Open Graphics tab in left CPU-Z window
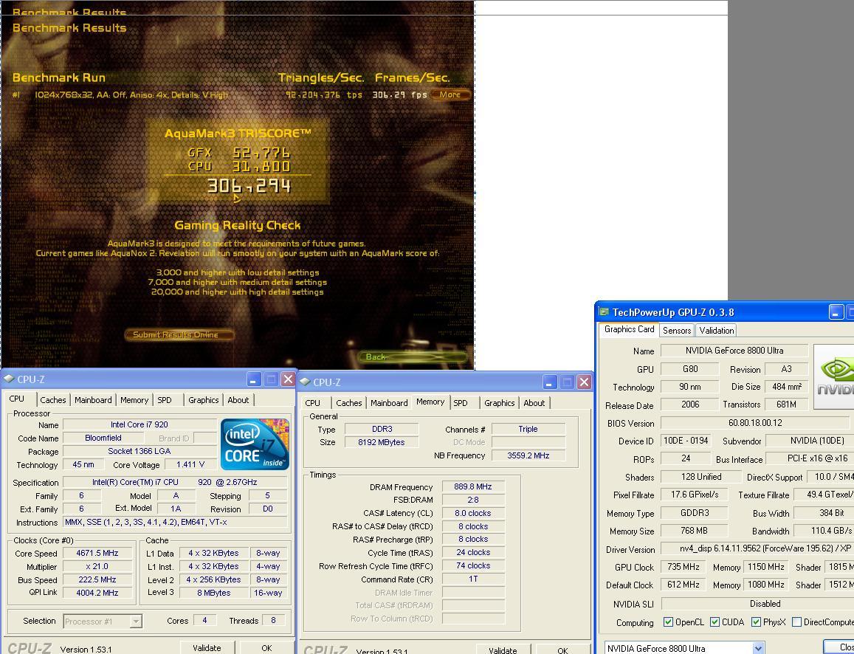Viewport: 854px width, 654px height. [x=203, y=399]
